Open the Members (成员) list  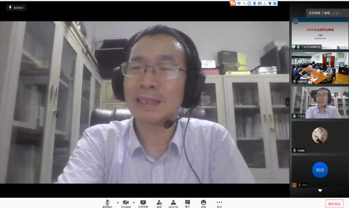pyautogui.click(x=173, y=203)
